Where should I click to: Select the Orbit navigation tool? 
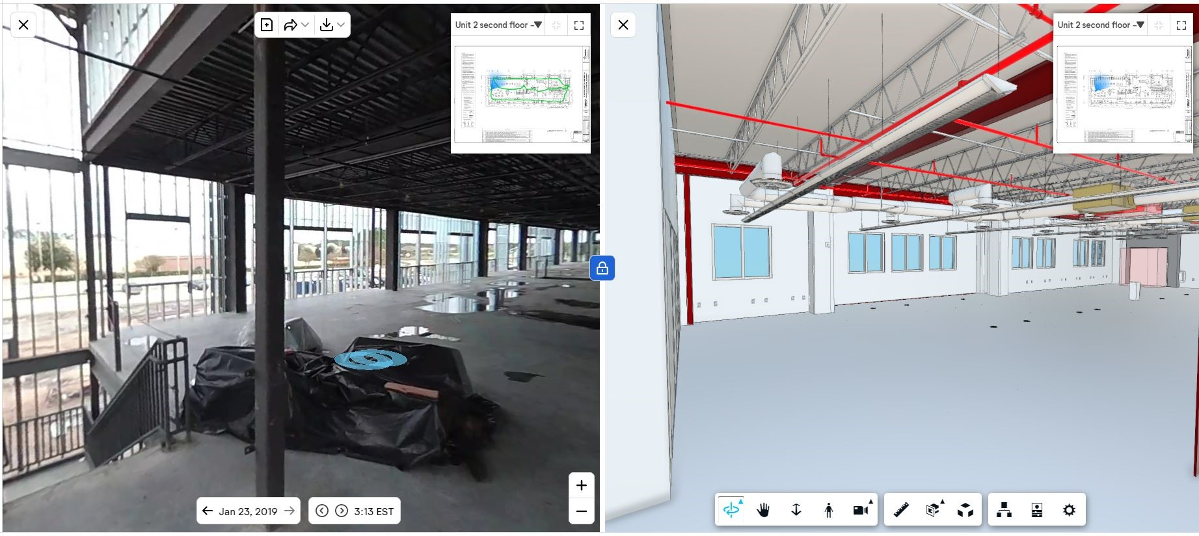click(x=731, y=511)
